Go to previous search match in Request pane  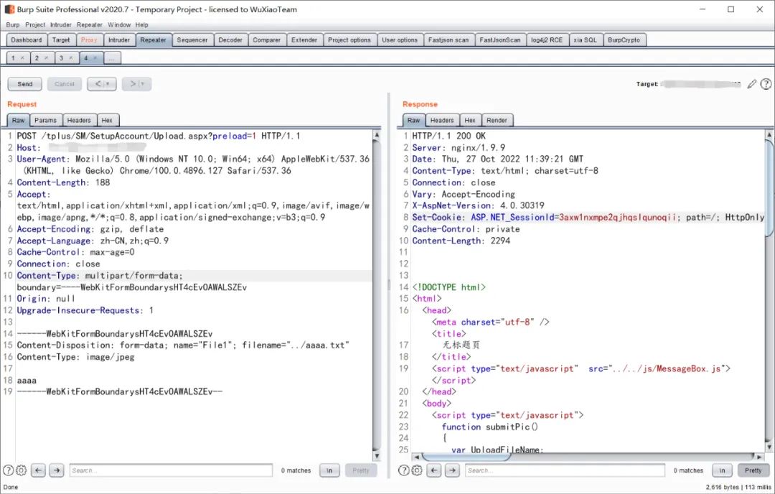click(38, 470)
